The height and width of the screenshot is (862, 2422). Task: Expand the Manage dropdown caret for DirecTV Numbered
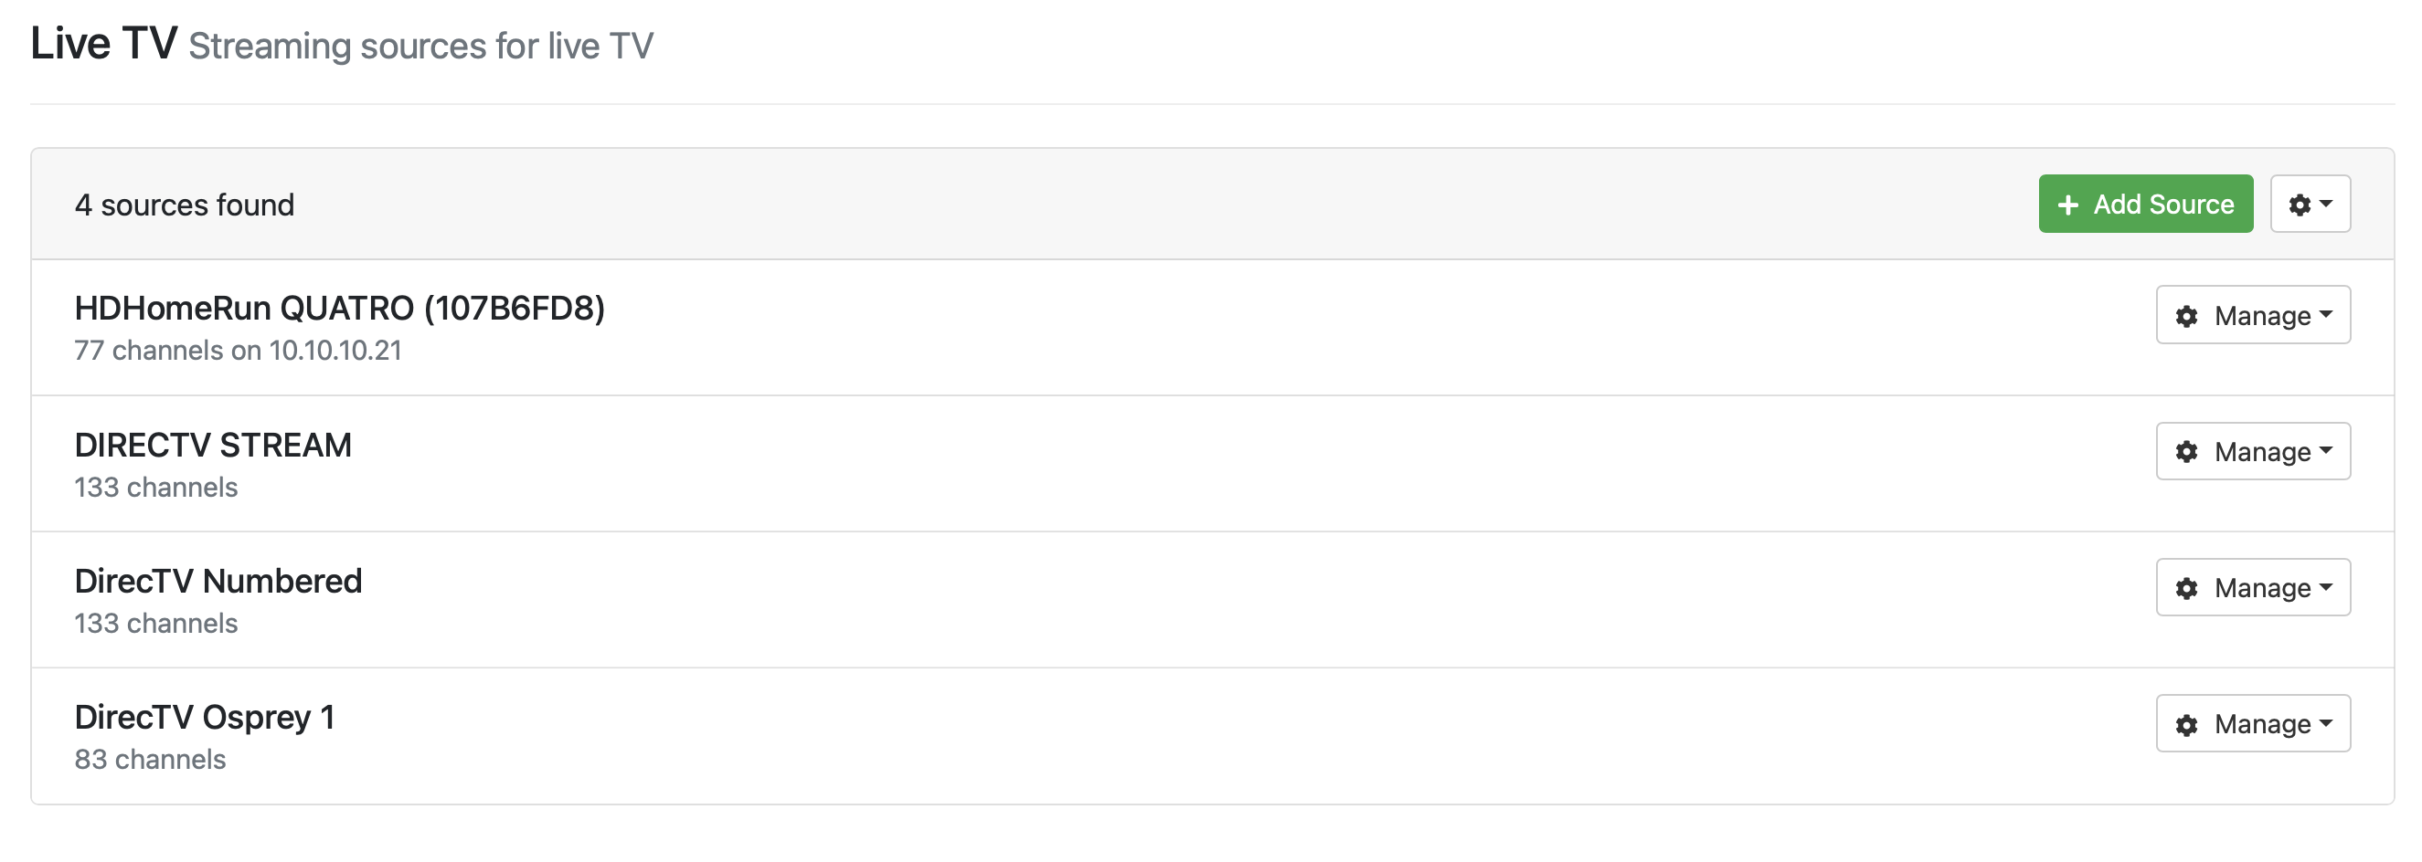point(2326,587)
